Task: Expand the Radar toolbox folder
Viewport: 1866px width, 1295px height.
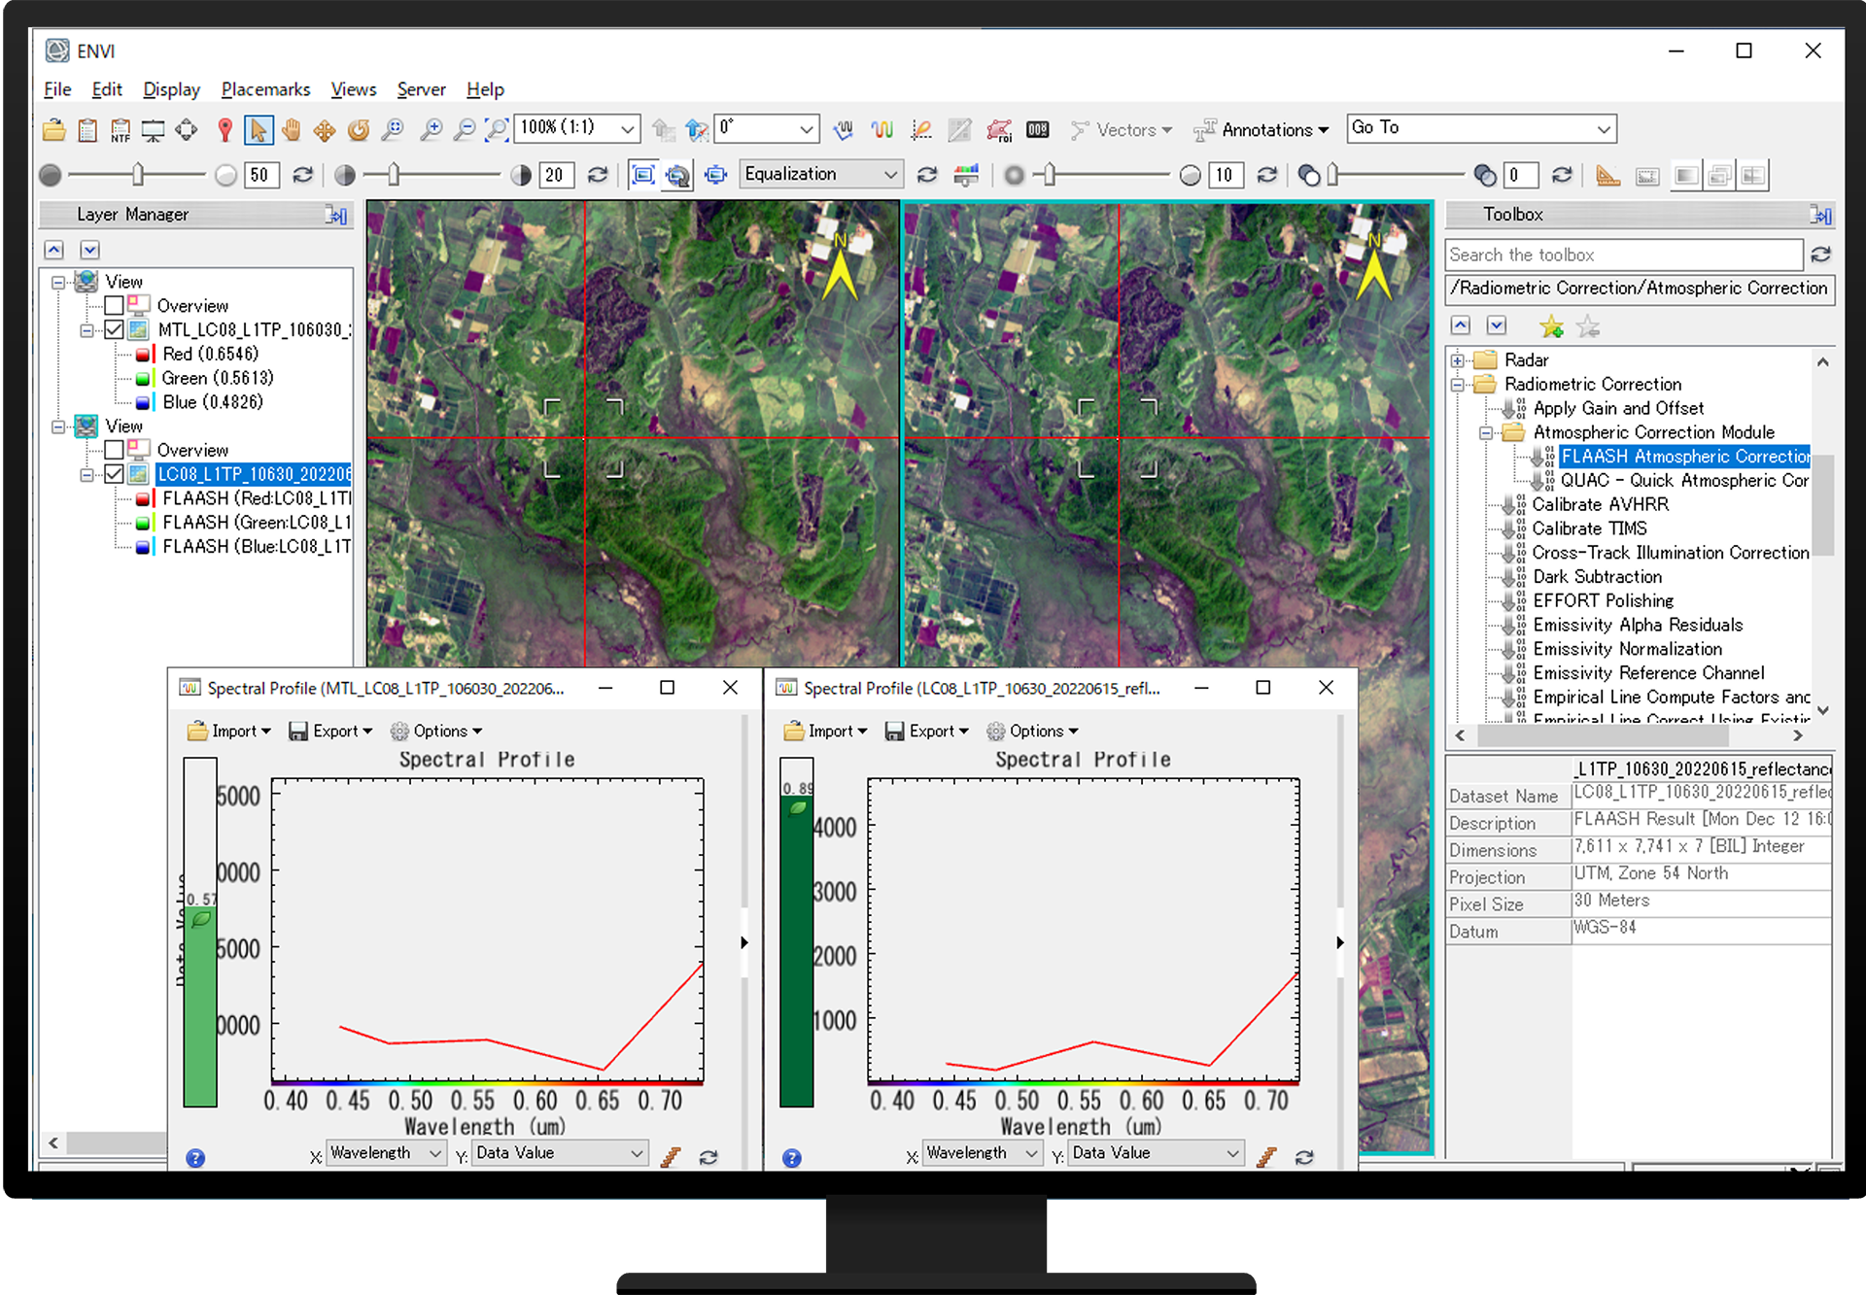Action: (x=1458, y=360)
